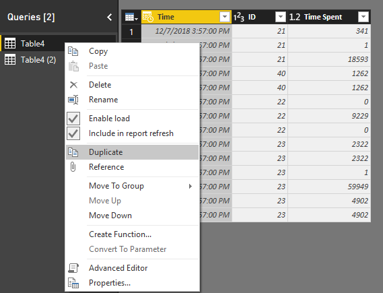Screen dimensions: 383x293
Task: Toggle Include in report refresh checkbox
Action: pyautogui.click(x=73, y=133)
